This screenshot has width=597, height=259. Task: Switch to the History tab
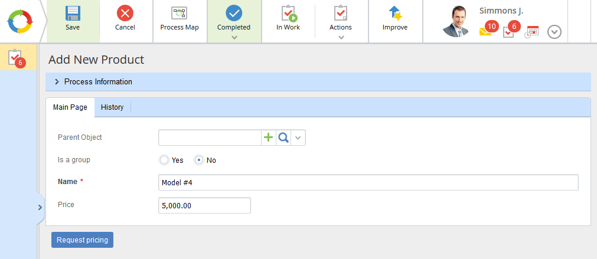point(112,107)
